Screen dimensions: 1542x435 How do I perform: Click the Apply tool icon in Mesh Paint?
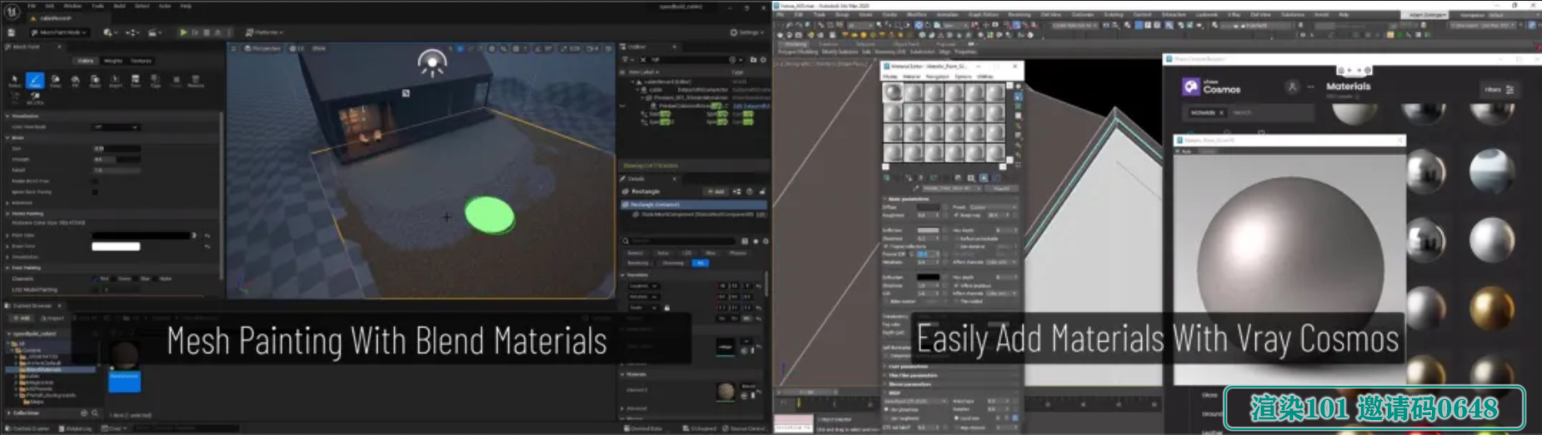(x=95, y=80)
